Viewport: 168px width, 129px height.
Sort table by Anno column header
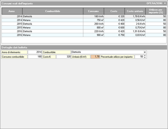(12, 11)
